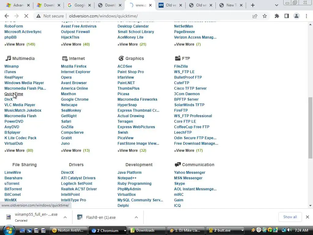Viewport: 313px width, 235px height.
Task: Open the DirectX link
Action: tap(67, 173)
